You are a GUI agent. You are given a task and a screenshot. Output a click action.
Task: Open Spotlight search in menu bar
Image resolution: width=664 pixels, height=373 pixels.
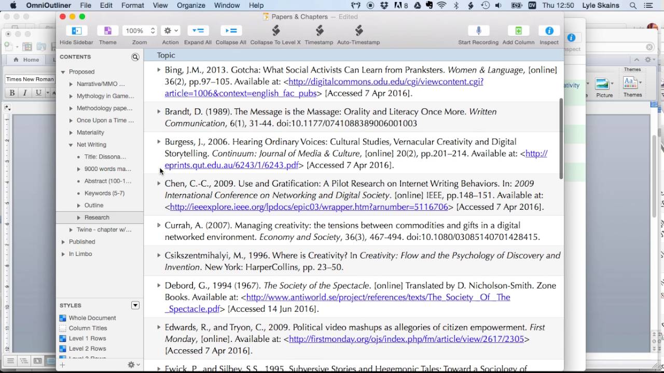(633, 5)
